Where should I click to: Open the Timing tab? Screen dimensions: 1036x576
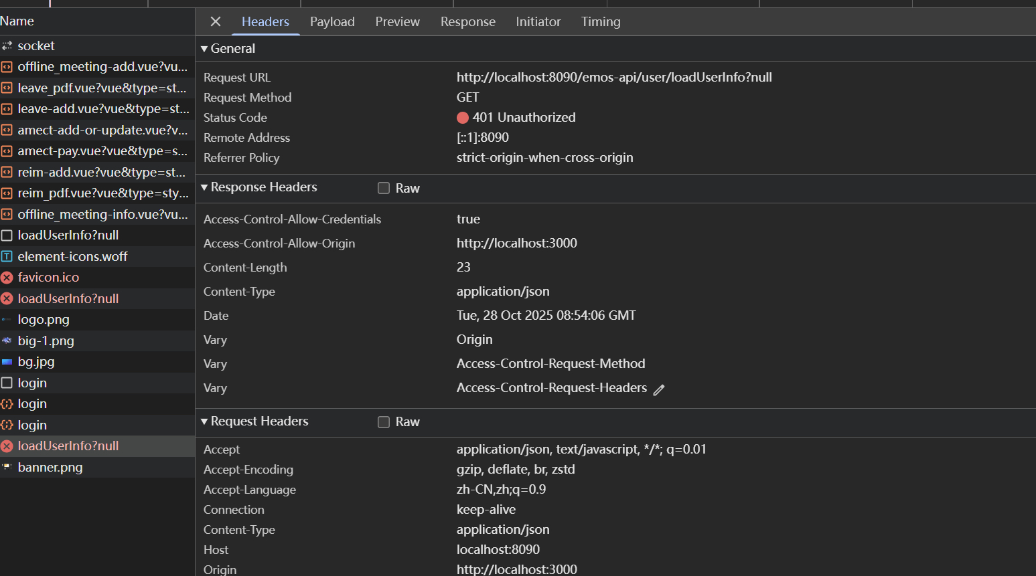click(x=601, y=21)
